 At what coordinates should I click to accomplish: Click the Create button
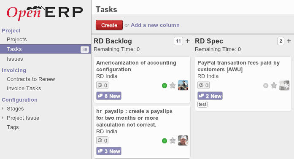(109, 25)
